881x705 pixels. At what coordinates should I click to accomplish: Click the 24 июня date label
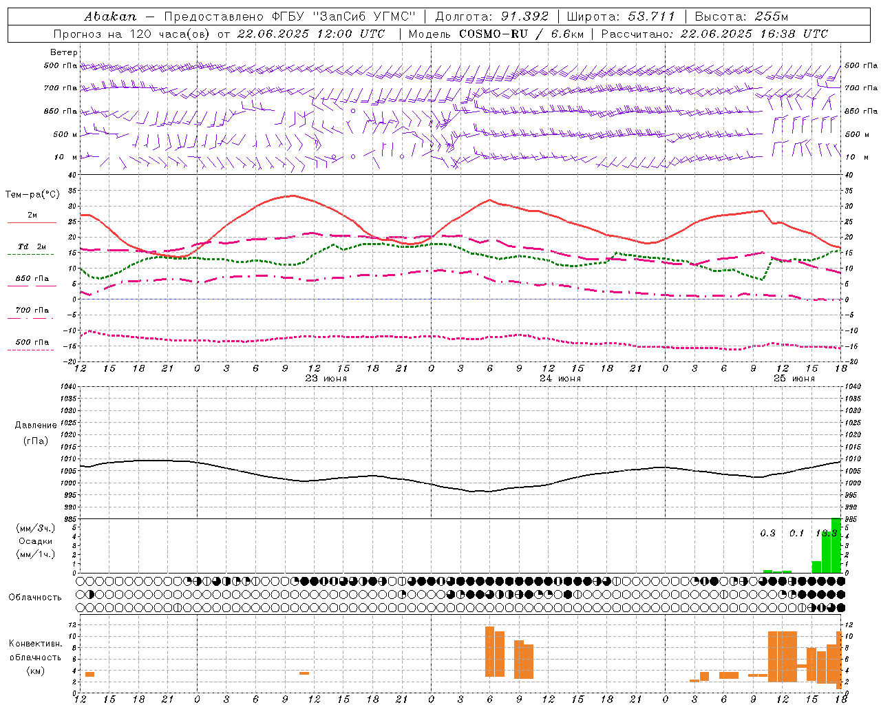click(x=560, y=379)
